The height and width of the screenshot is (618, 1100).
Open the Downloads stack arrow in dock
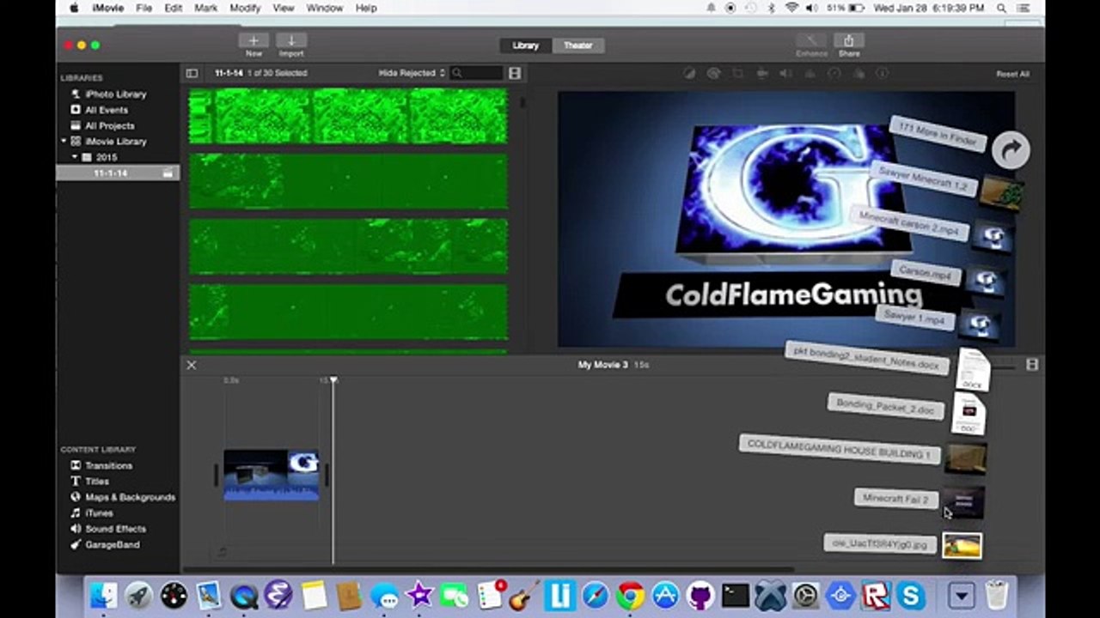[961, 595]
